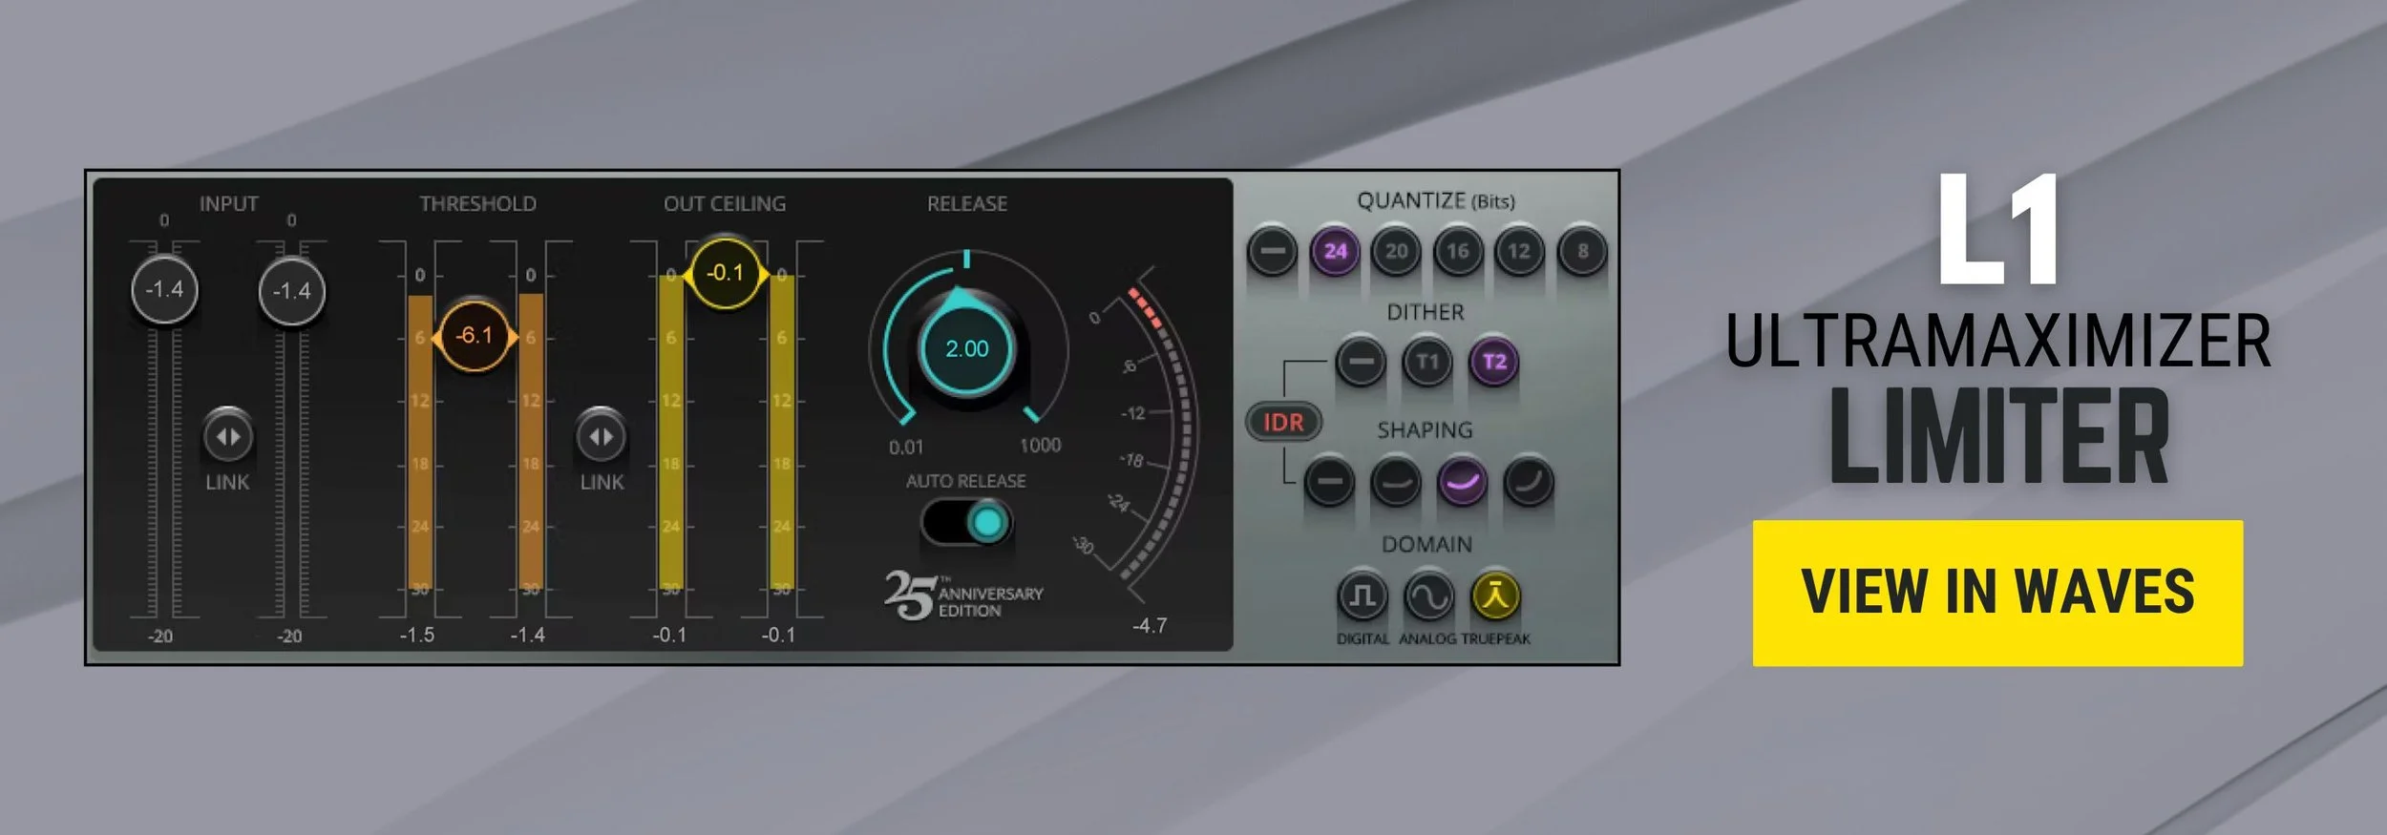Click the IDR button
The height and width of the screenshot is (835, 2387).
[1283, 422]
